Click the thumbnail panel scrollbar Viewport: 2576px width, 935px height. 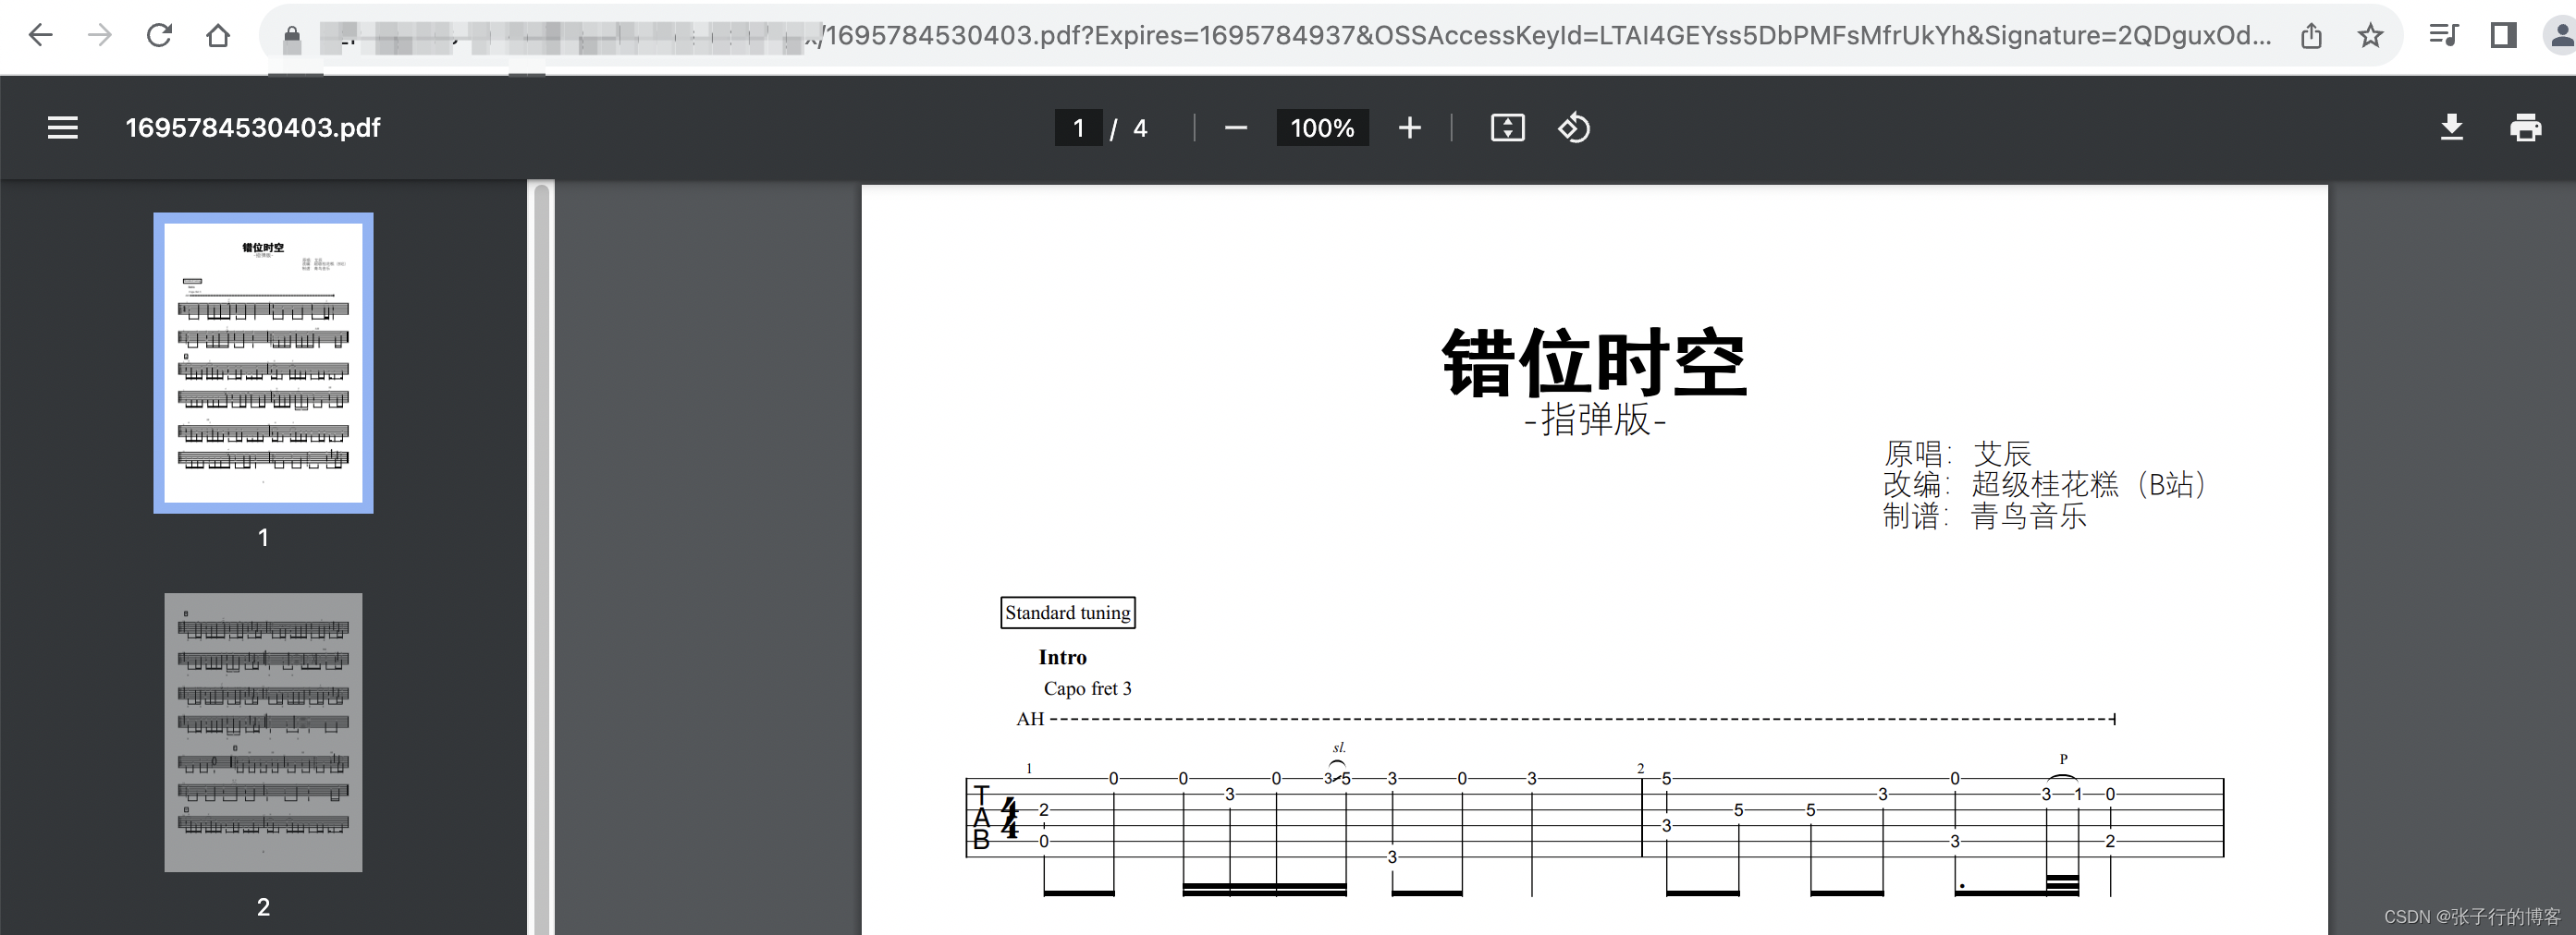click(541, 557)
